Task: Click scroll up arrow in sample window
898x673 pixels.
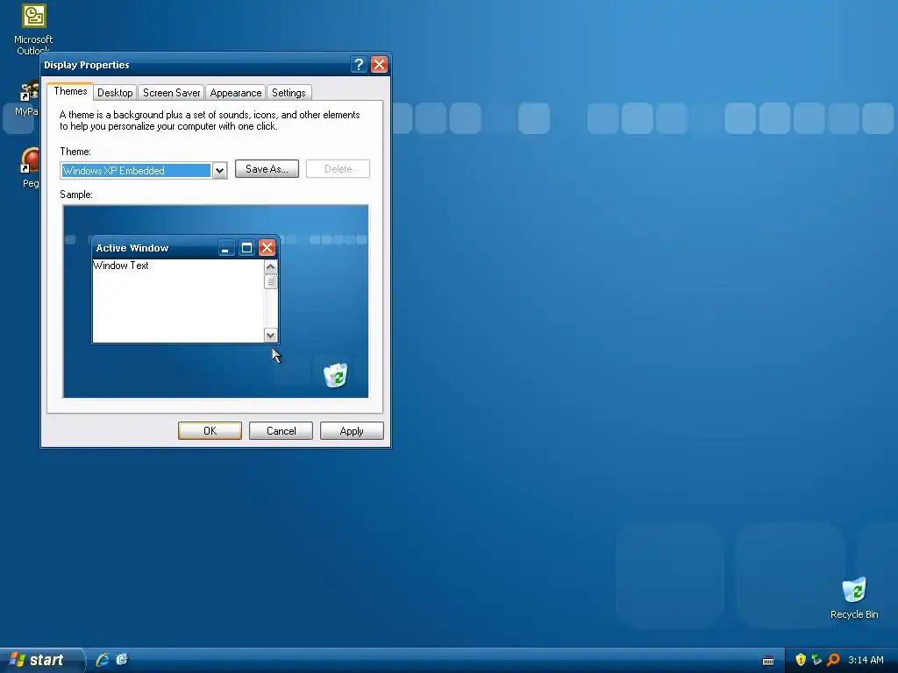Action: click(270, 266)
